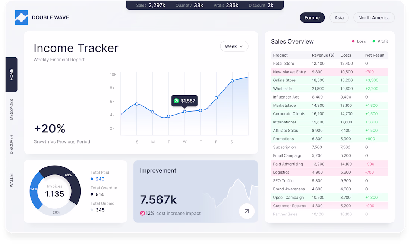Image resolution: width=410 pixels, height=244 pixels.
Task: Open the HOME sidebar tab
Action: [12, 74]
